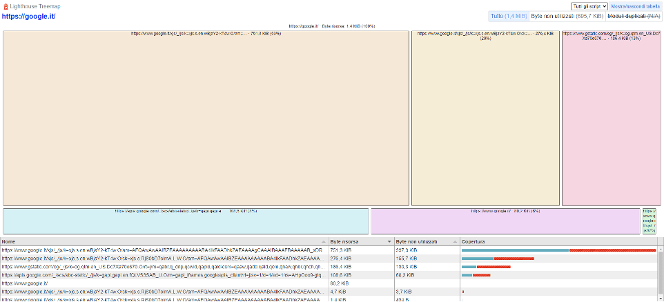Click 'Mostra/nascondi tabella' button
The width and height of the screenshot is (664, 302).
coord(636,6)
